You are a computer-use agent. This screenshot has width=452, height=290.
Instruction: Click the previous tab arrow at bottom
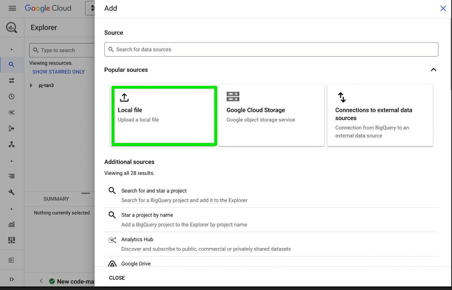click(x=41, y=281)
